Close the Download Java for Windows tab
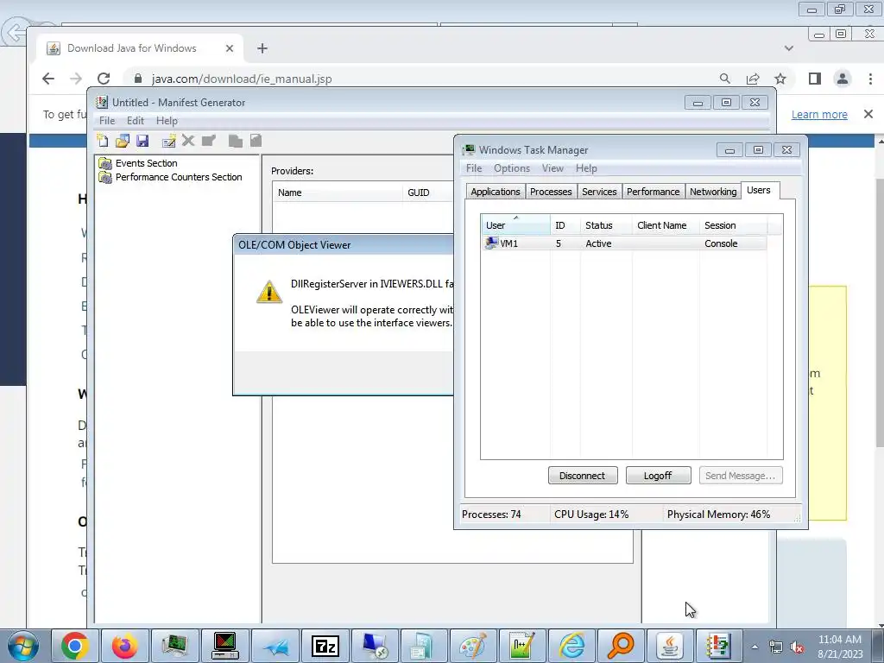The width and height of the screenshot is (884, 663). point(230,48)
